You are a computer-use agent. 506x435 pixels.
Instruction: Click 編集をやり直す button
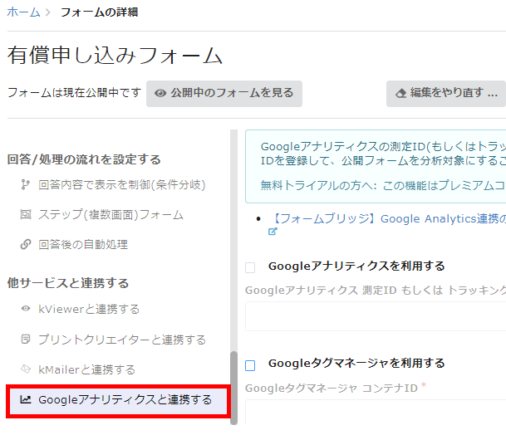pos(446,94)
